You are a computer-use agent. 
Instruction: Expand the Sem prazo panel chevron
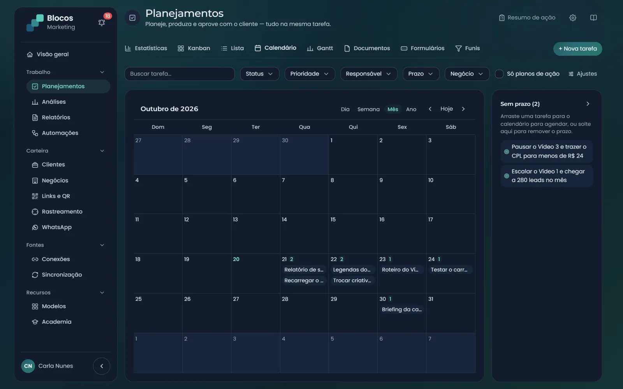click(588, 104)
